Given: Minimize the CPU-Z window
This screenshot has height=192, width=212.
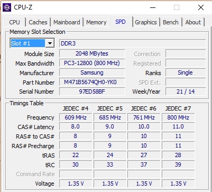Looking at the screenshot, I should (153, 7).
